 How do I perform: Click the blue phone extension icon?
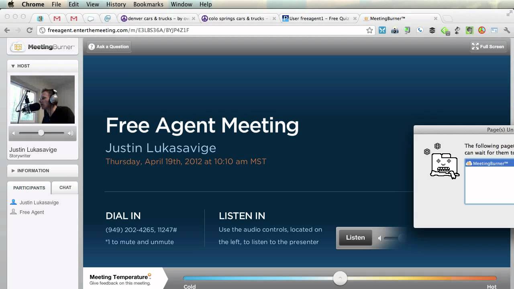[x=420, y=30]
